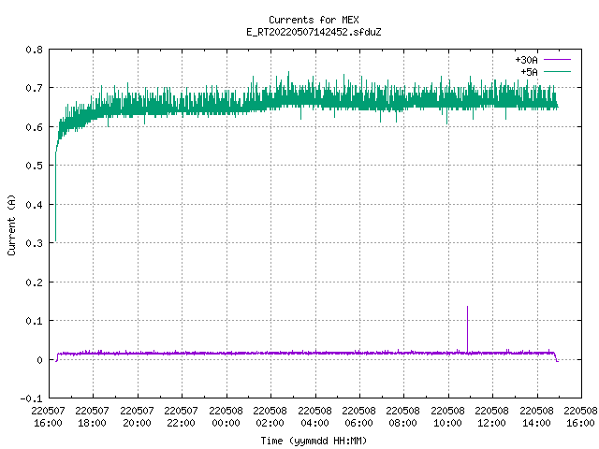Click the 0.6 y-axis tick label
This screenshot has height=449, width=599.
click(34, 127)
